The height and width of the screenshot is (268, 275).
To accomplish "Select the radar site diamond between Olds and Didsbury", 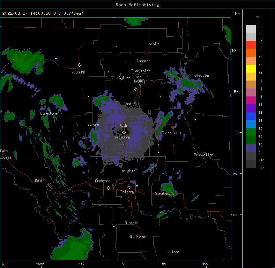I will click(124, 132).
